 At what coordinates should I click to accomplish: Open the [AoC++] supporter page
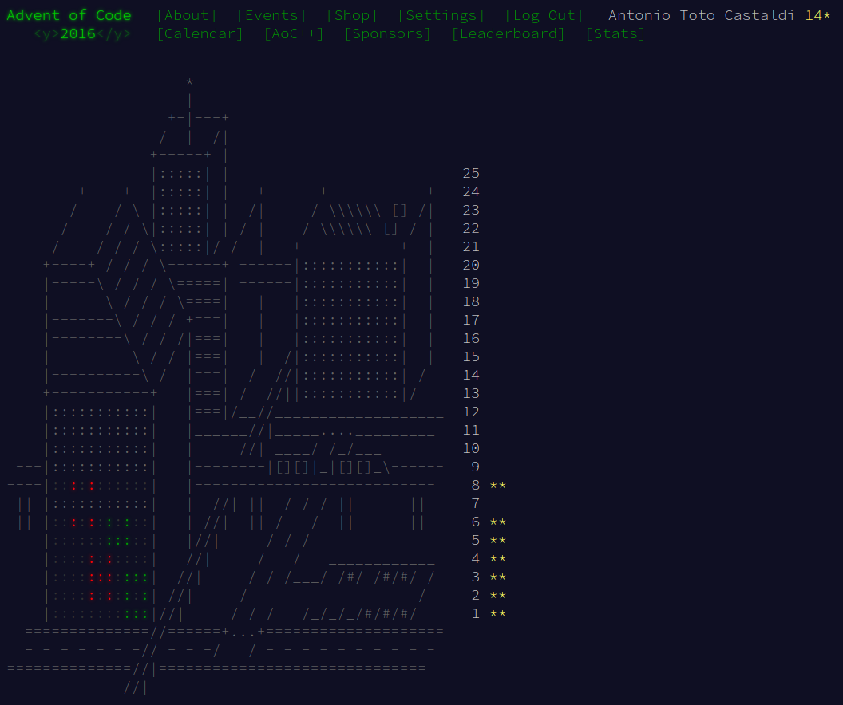(294, 33)
